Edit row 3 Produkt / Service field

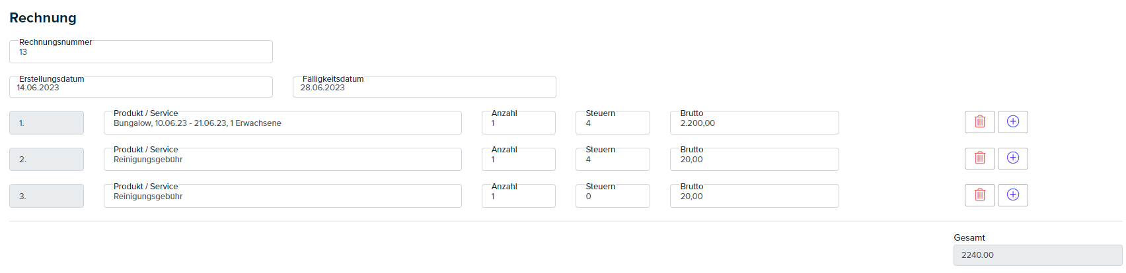tap(283, 196)
